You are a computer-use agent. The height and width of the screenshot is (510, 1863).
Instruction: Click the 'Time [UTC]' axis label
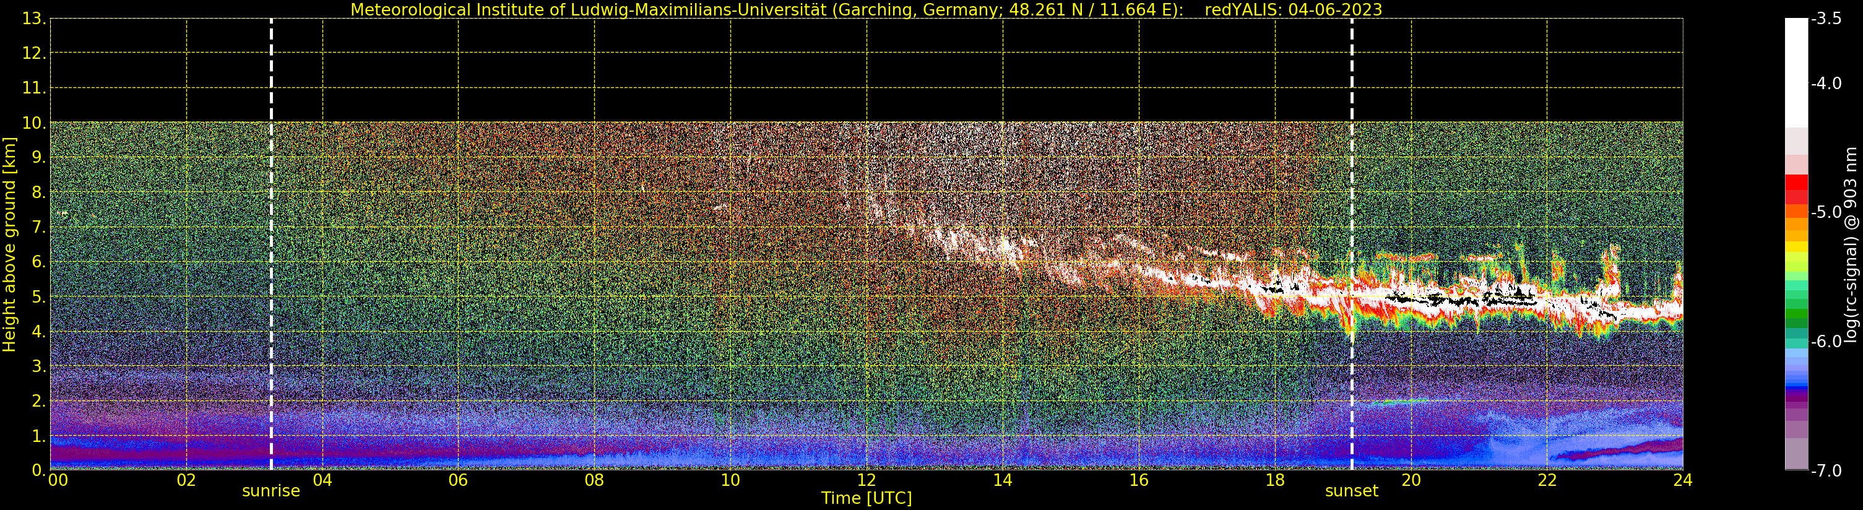(x=867, y=498)
